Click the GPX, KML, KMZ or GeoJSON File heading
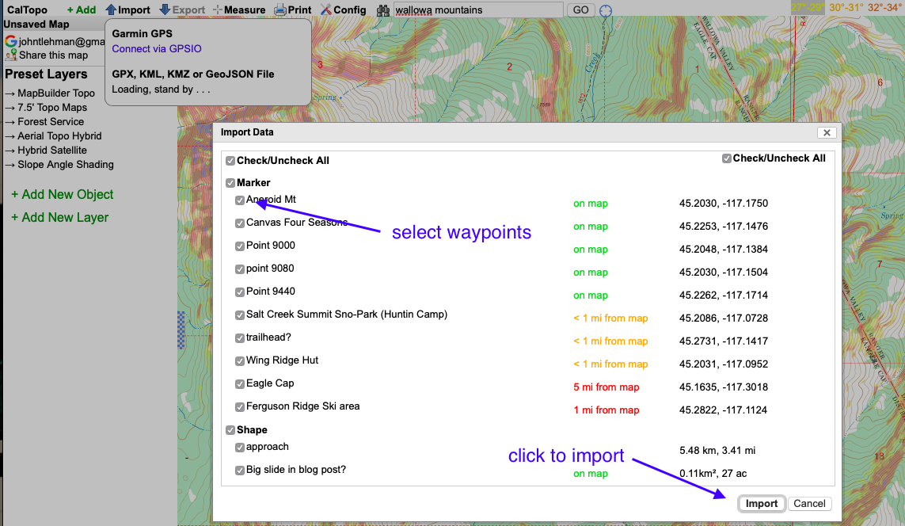This screenshot has width=905, height=526. coord(192,74)
